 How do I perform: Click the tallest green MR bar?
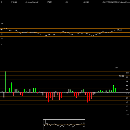6,82
